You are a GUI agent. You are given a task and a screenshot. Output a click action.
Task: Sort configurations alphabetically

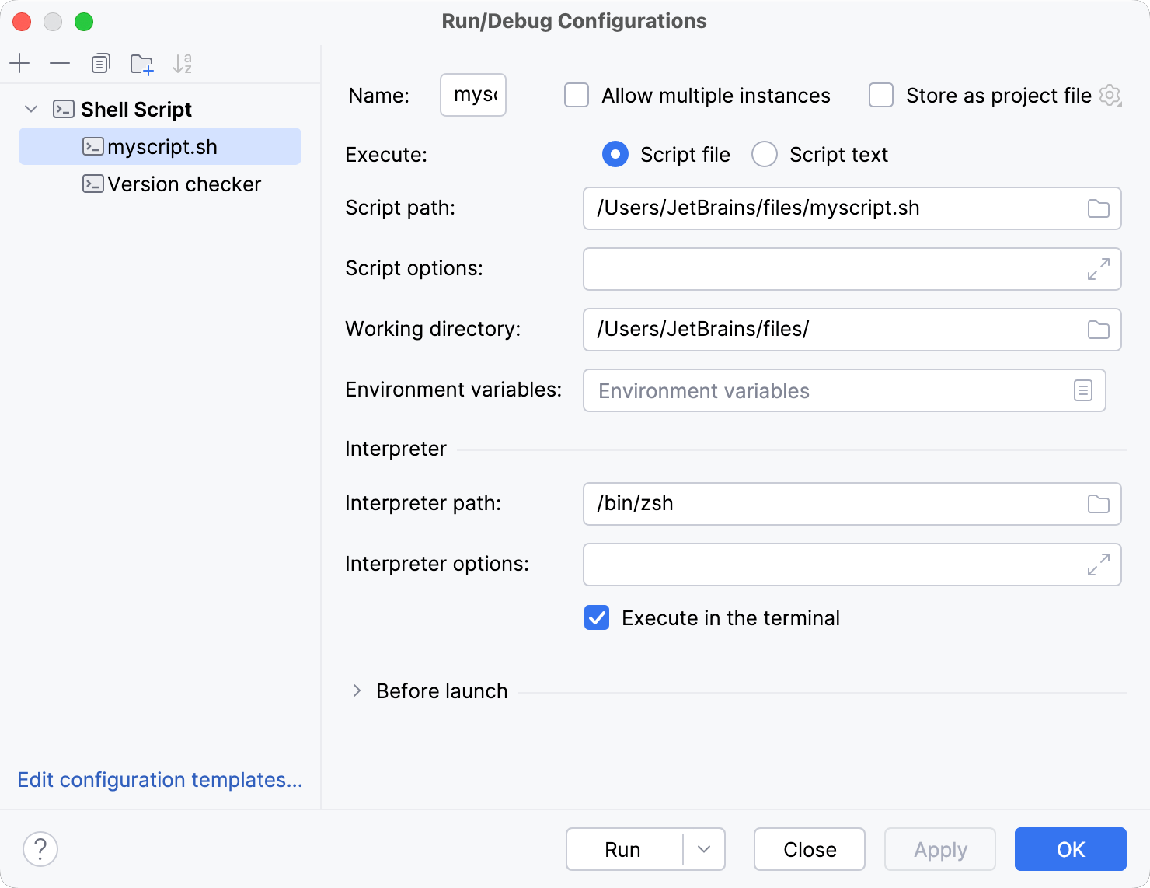[183, 63]
